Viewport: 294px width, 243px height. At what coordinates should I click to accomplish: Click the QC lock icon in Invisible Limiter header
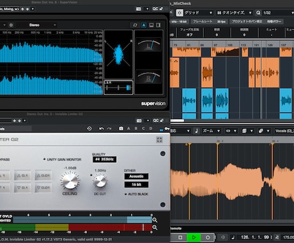pyautogui.click(x=162, y=121)
